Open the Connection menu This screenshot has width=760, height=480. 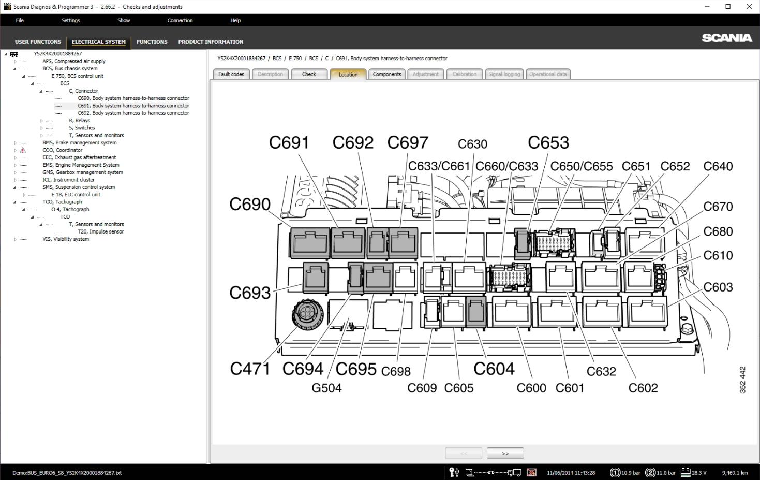click(180, 21)
